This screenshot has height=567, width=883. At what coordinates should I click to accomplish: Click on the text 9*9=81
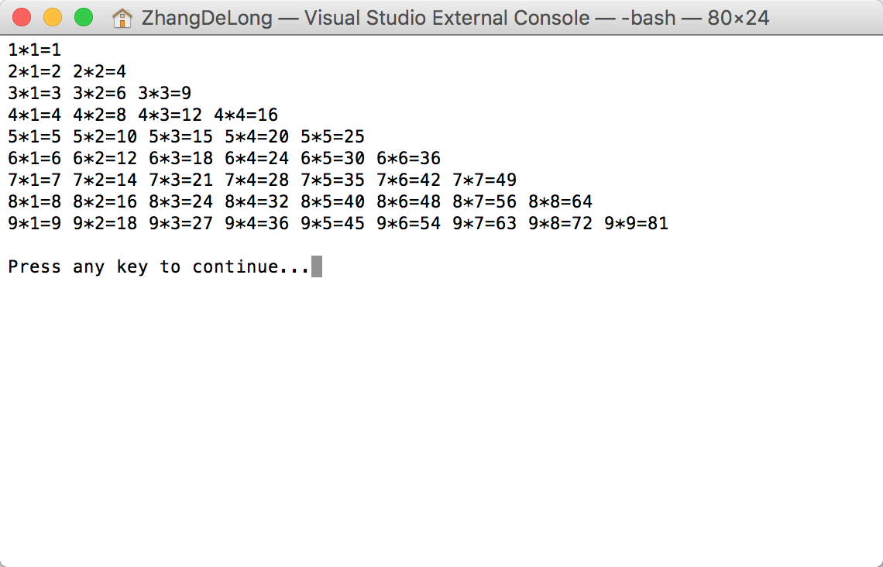(636, 224)
